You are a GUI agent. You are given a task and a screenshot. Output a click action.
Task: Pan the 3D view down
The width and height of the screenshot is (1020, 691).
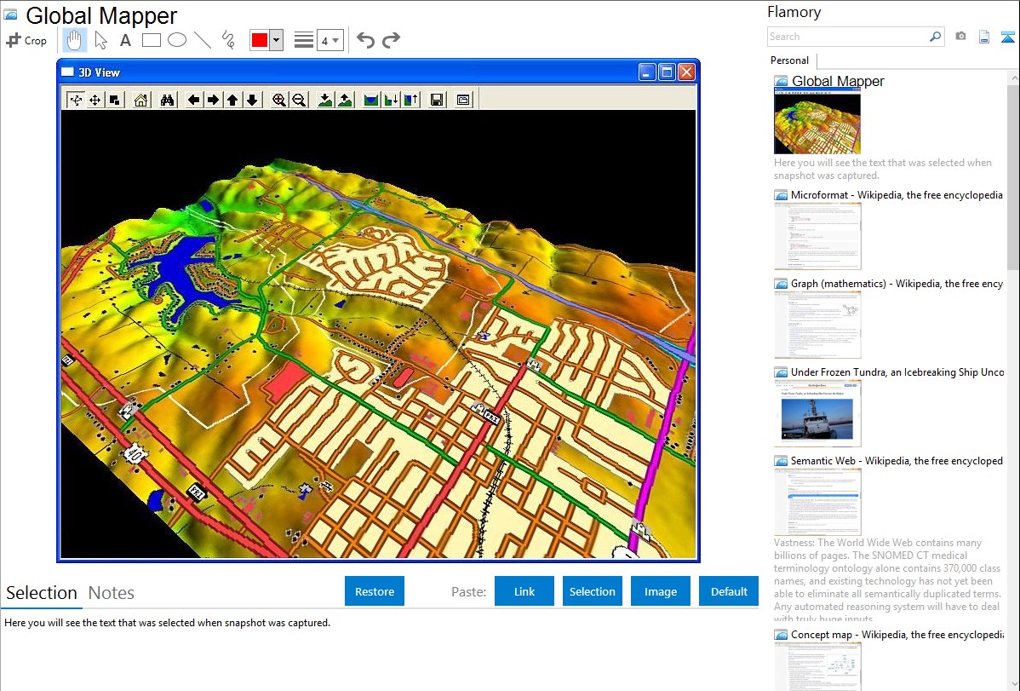point(252,100)
